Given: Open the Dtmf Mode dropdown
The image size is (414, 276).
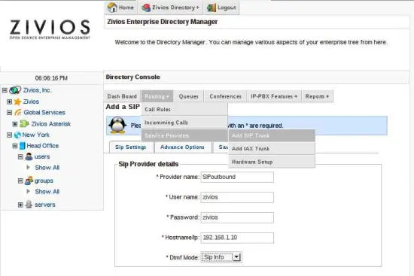Looking at the screenshot, I should (x=221, y=257).
